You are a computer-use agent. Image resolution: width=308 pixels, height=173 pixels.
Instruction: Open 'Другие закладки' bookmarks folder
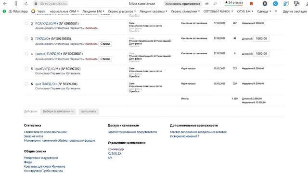point(295,12)
